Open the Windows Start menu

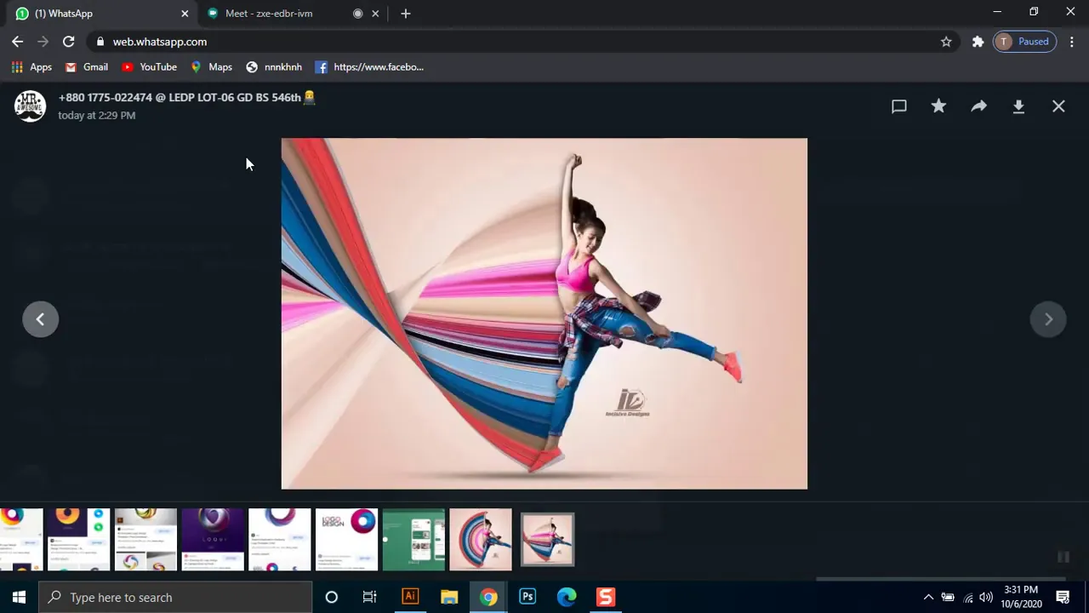19,597
